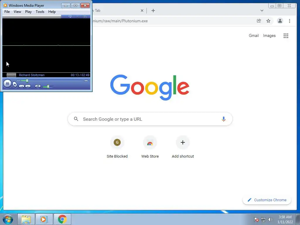Image resolution: width=300 pixels, height=225 pixels.
Task: Skip to previous track in Media Player
Action: (x=21, y=86)
